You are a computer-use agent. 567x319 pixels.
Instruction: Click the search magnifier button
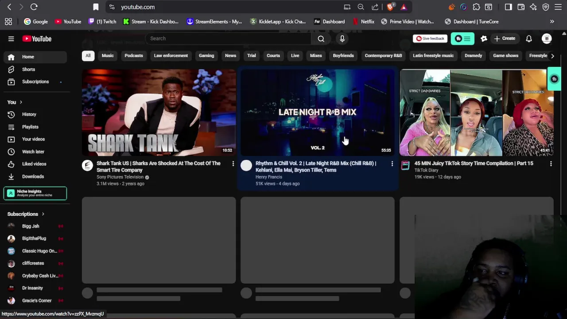(321, 39)
